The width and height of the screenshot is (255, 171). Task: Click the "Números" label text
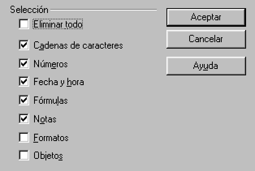click(50, 64)
